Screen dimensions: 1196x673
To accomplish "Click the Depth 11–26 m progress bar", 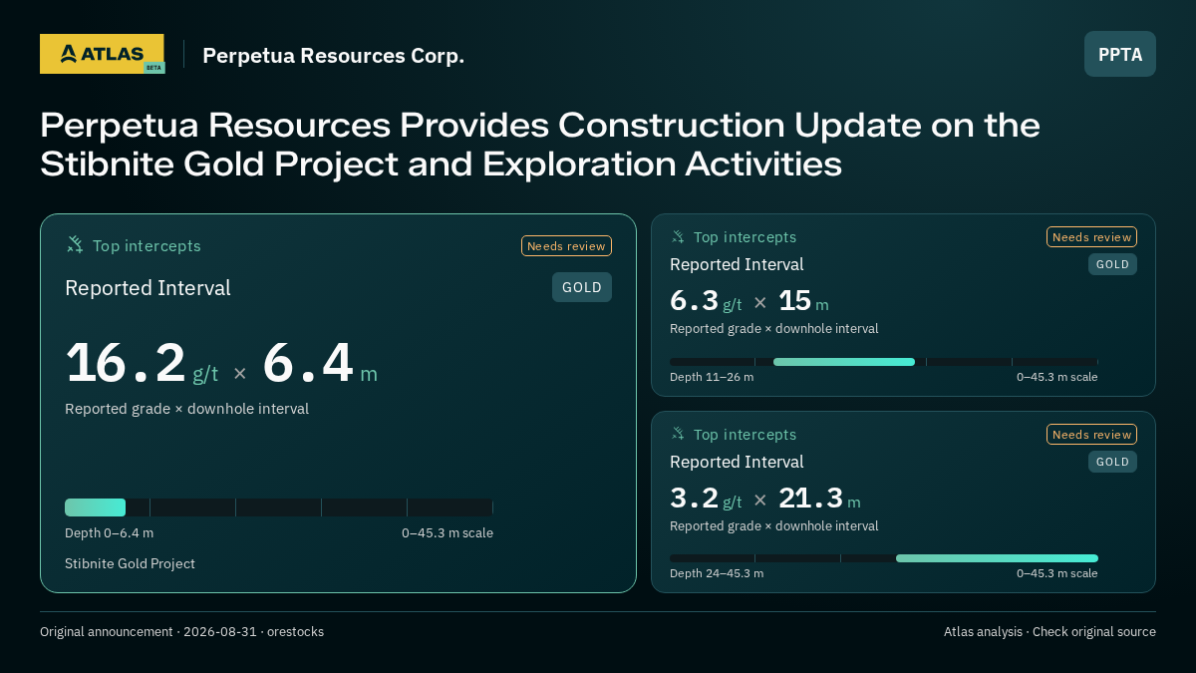I will [884, 362].
